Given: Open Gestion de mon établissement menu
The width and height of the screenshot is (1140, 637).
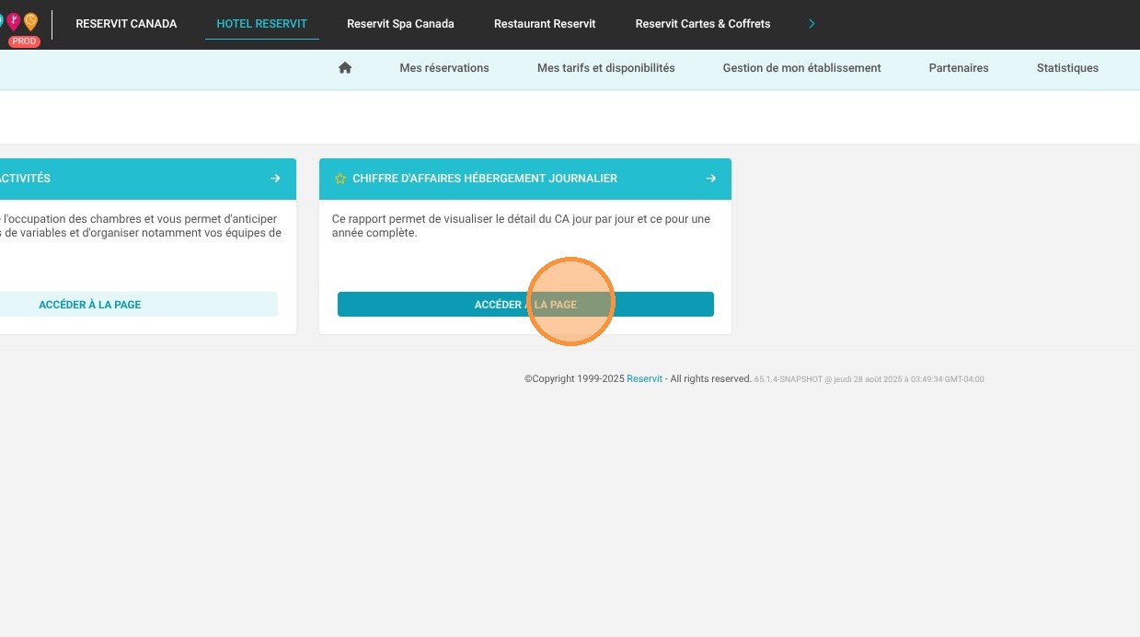Looking at the screenshot, I should pyautogui.click(x=802, y=68).
